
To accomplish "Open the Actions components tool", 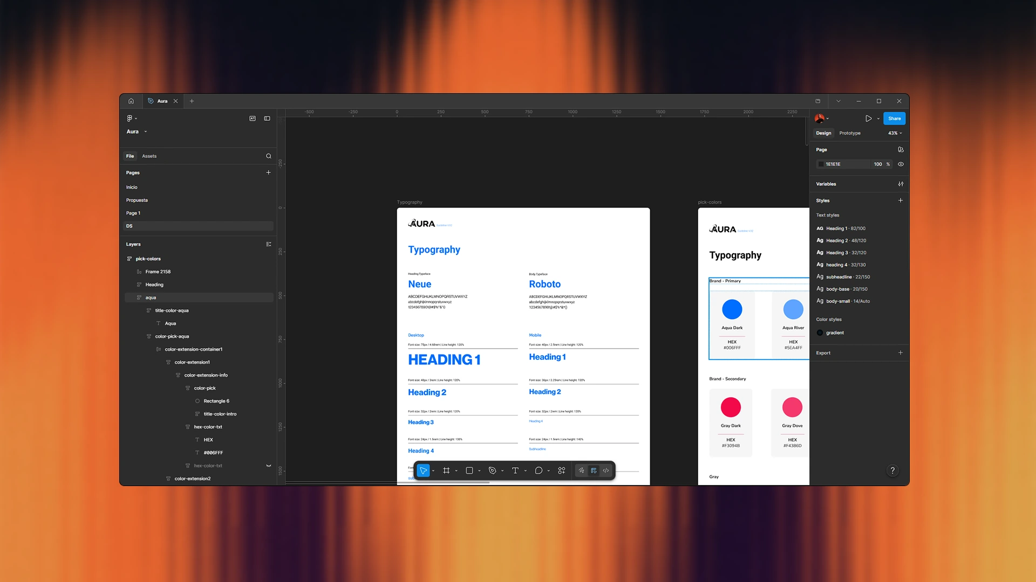I will (x=562, y=470).
